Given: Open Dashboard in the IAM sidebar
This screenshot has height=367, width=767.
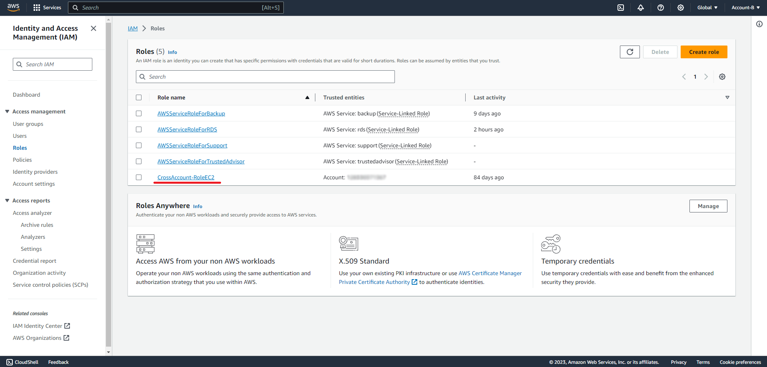Looking at the screenshot, I should pos(26,95).
